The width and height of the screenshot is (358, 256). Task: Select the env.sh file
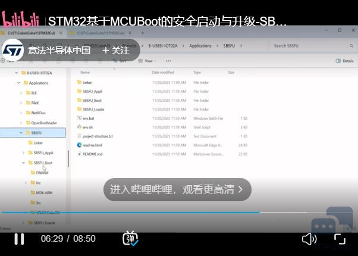point(85,127)
